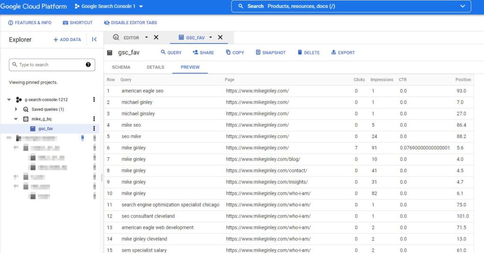Click the 'mike seo' query cell

(131, 125)
